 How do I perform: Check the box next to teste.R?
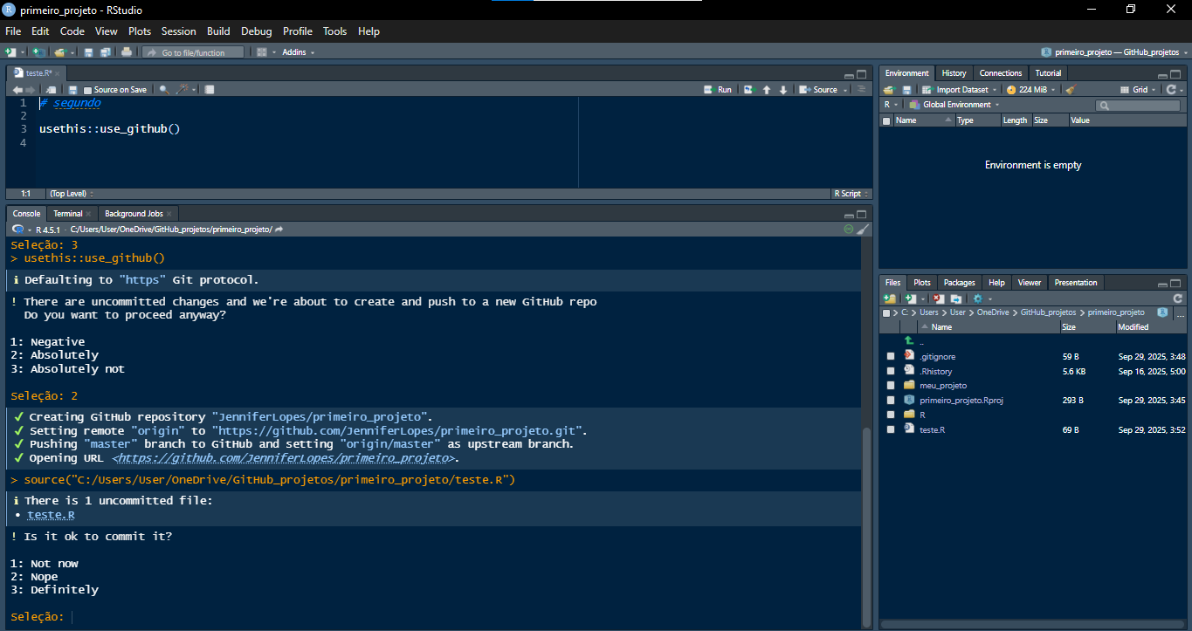pyautogui.click(x=891, y=429)
